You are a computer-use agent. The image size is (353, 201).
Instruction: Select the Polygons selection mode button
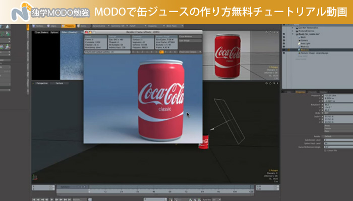pos(69,26)
